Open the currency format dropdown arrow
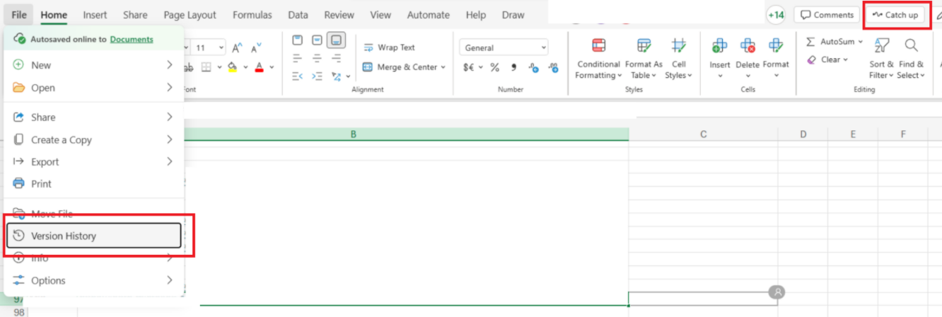Viewport: 942px width, 317px height. pyautogui.click(x=481, y=68)
